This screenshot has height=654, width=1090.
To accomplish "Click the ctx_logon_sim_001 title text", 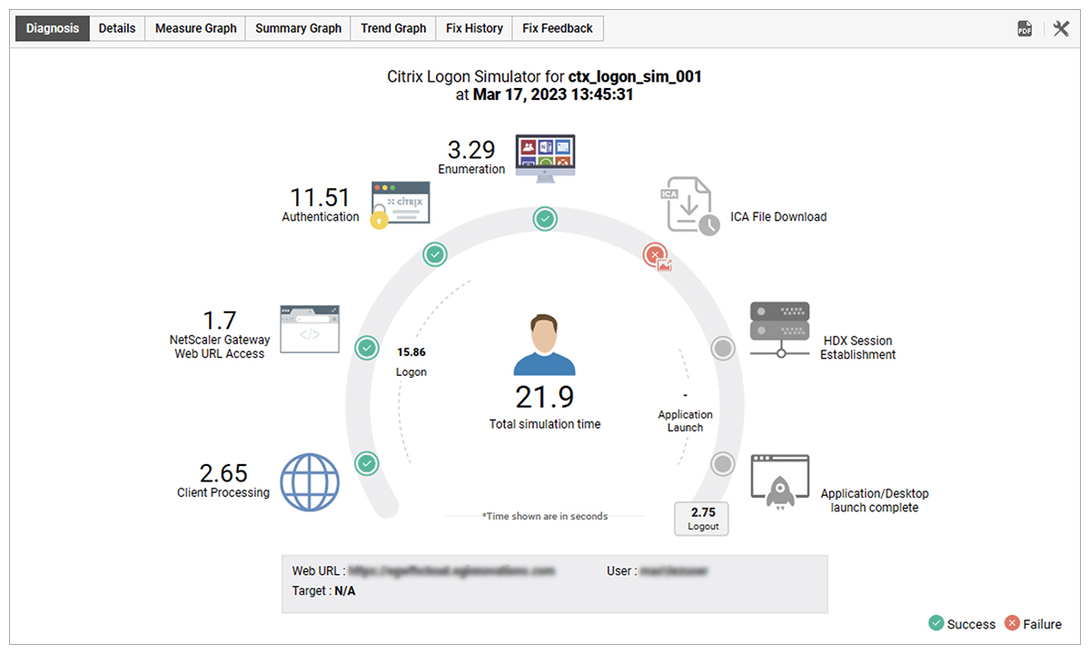I will click(635, 77).
